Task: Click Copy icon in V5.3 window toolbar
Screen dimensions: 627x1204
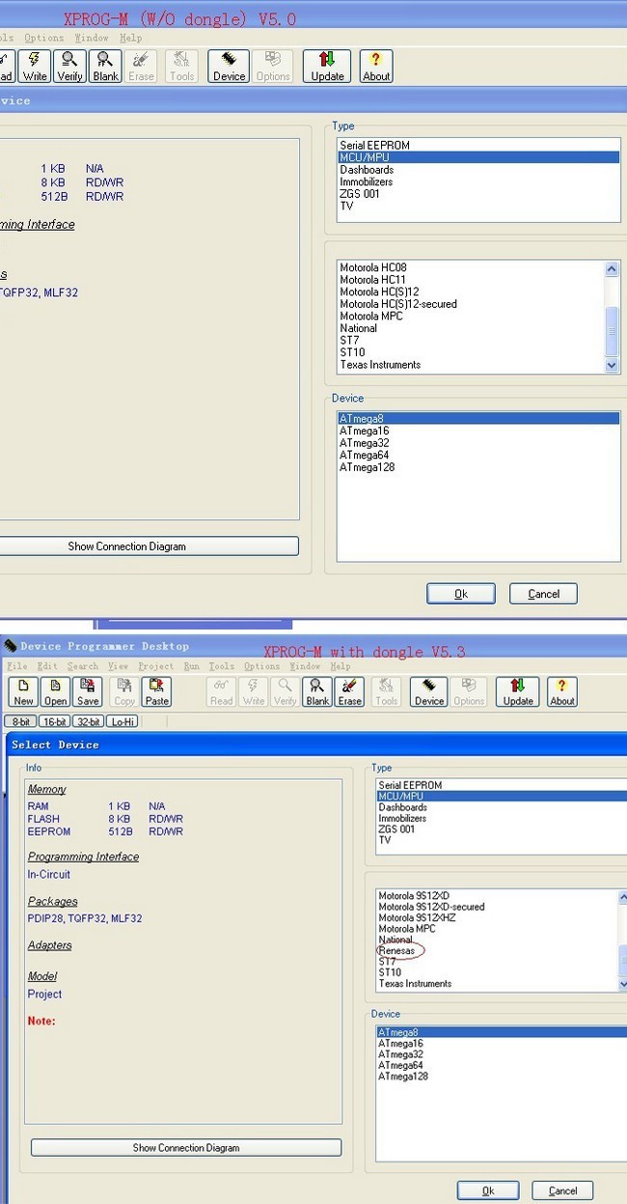Action: coord(124,691)
